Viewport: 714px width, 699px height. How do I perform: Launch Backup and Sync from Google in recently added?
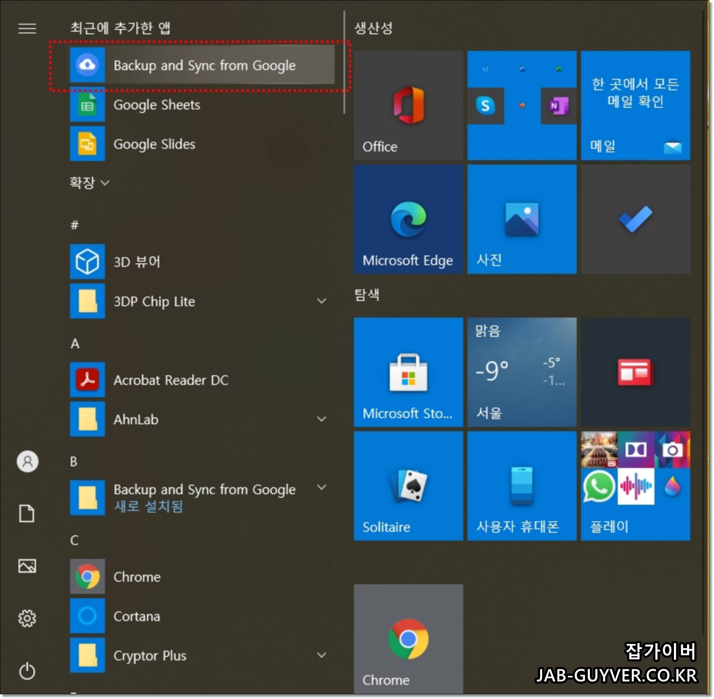(202, 65)
